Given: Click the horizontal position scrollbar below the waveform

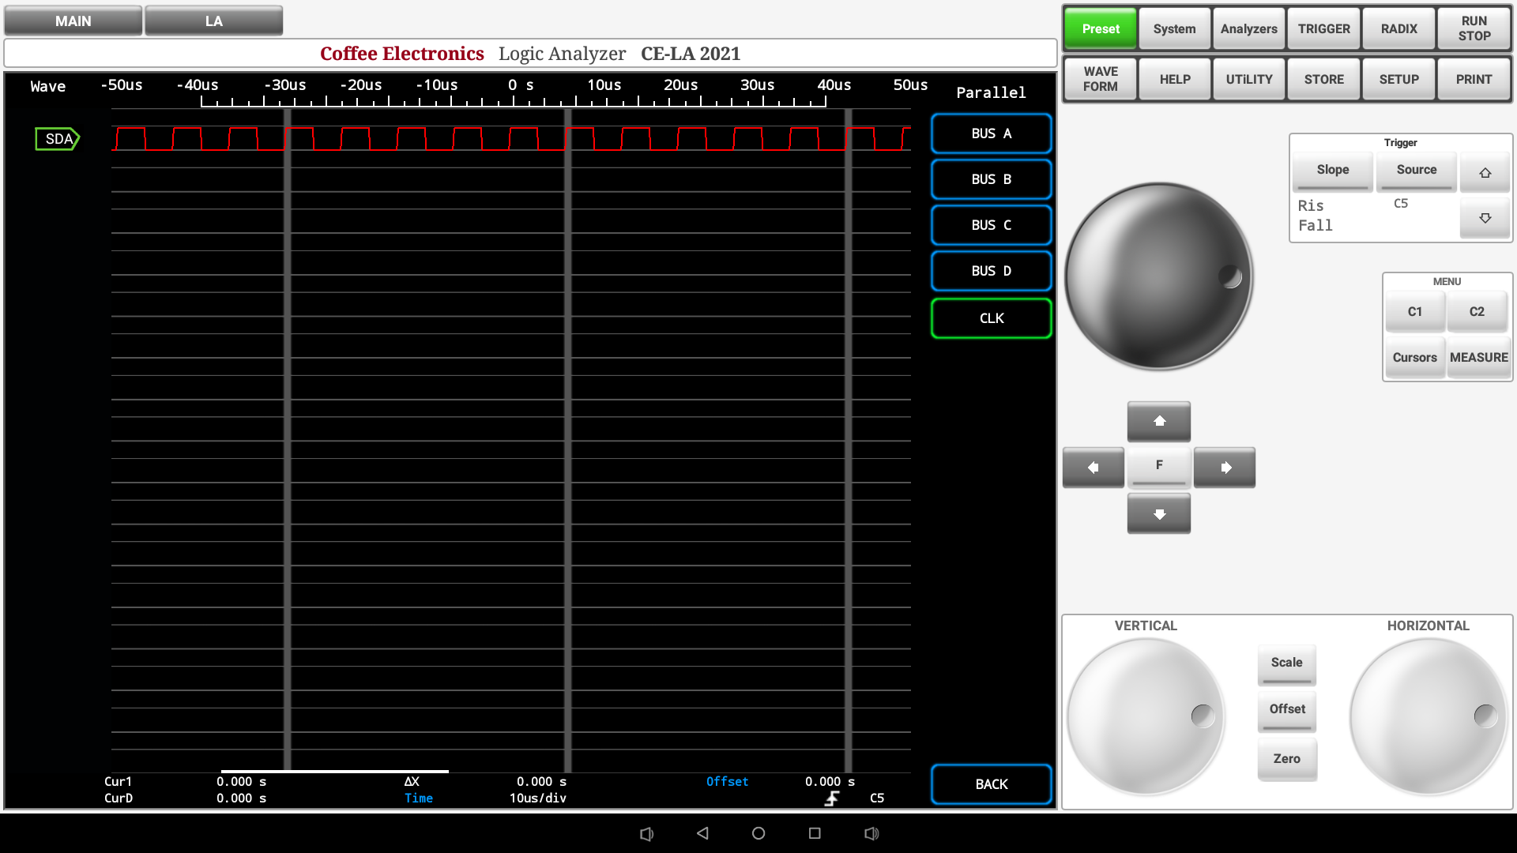Looking at the screenshot, I should coord(336,772).
